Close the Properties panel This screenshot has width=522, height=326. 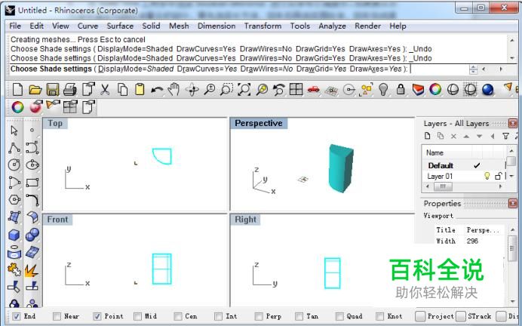tap(513, 203)
